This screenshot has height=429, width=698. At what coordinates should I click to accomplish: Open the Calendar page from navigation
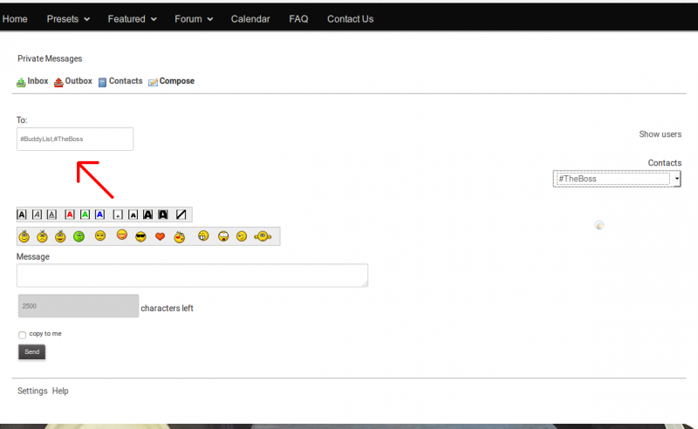[x=250, y=18]
